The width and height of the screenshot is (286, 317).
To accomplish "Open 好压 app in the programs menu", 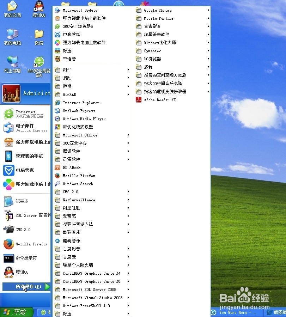I will (92, 51).
